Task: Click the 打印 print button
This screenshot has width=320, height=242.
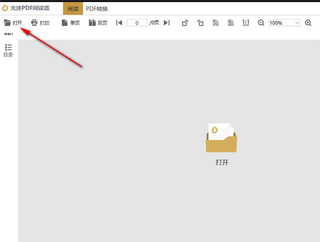Action: [40, 23]
